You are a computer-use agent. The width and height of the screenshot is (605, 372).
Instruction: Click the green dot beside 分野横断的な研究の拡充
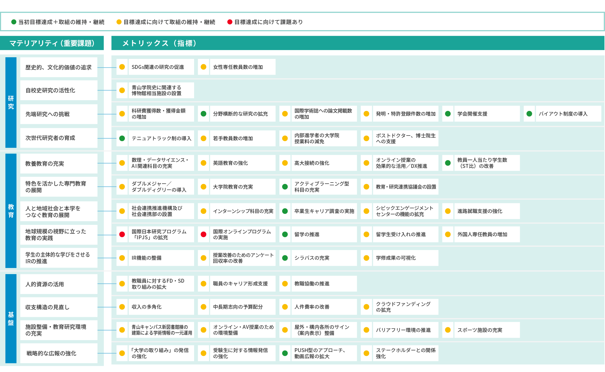204,114
